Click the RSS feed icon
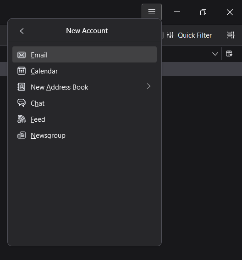Image resolution: width=242 pixels, height=260 pixels. (22, 119)
